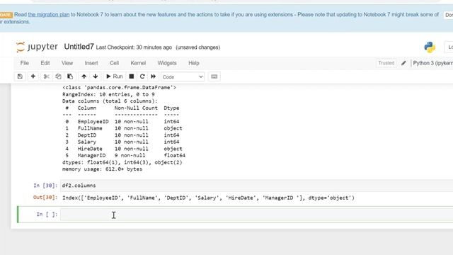Click the FullName row in info output

[x=123, y=128]
